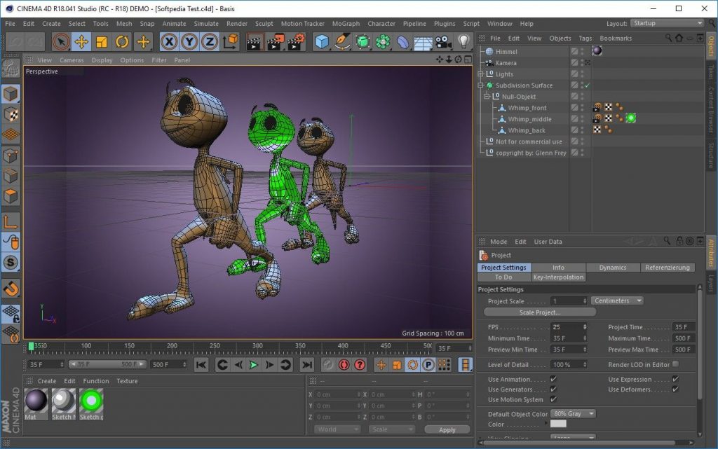Viewport: 718px width, 449px height.
Task: Toggle the Use Generators checkbox
Action: [x=553, y=389]
